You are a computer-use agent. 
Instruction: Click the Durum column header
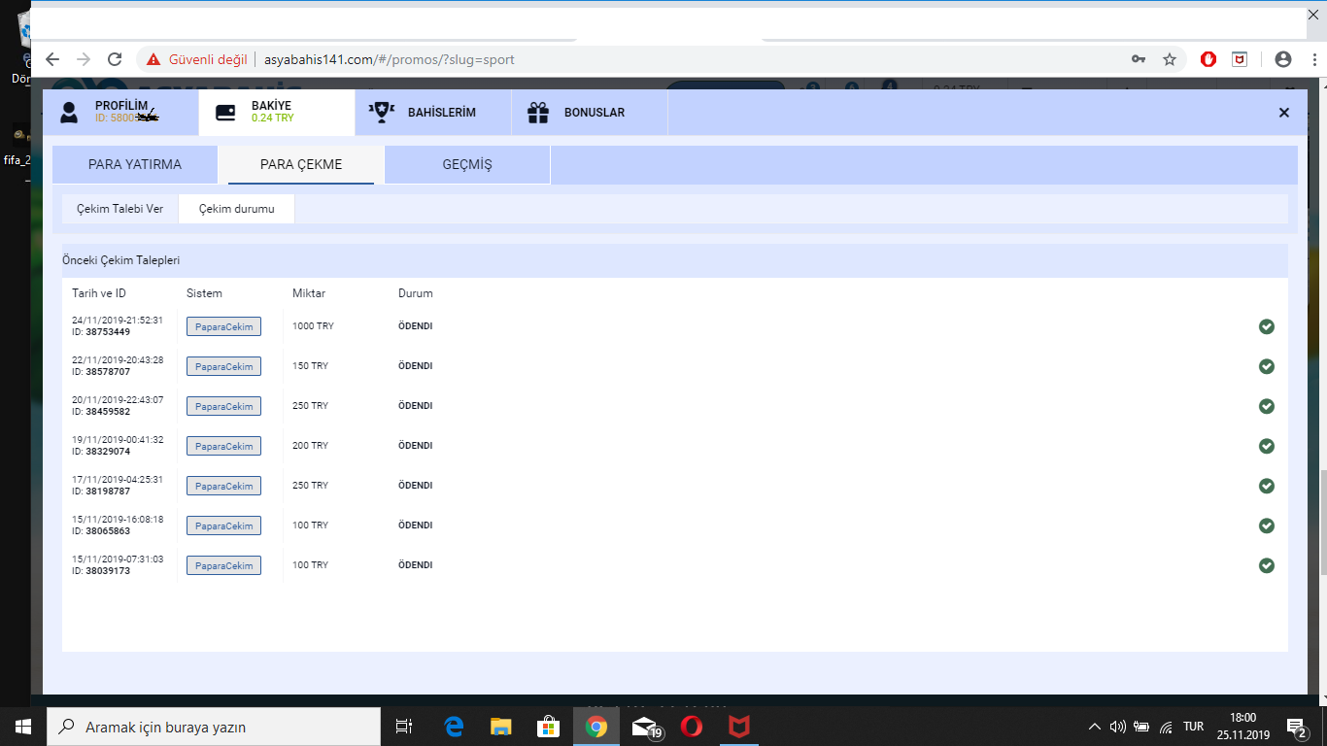tap(416, 293)
